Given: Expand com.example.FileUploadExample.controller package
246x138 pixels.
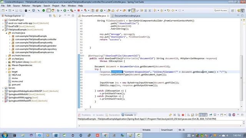Looking at the screenshot, I should click(x=10, y=39).
